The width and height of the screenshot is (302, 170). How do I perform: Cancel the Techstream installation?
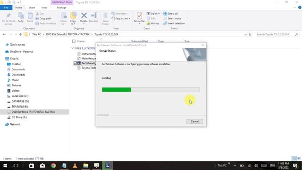tap(194, 121)
